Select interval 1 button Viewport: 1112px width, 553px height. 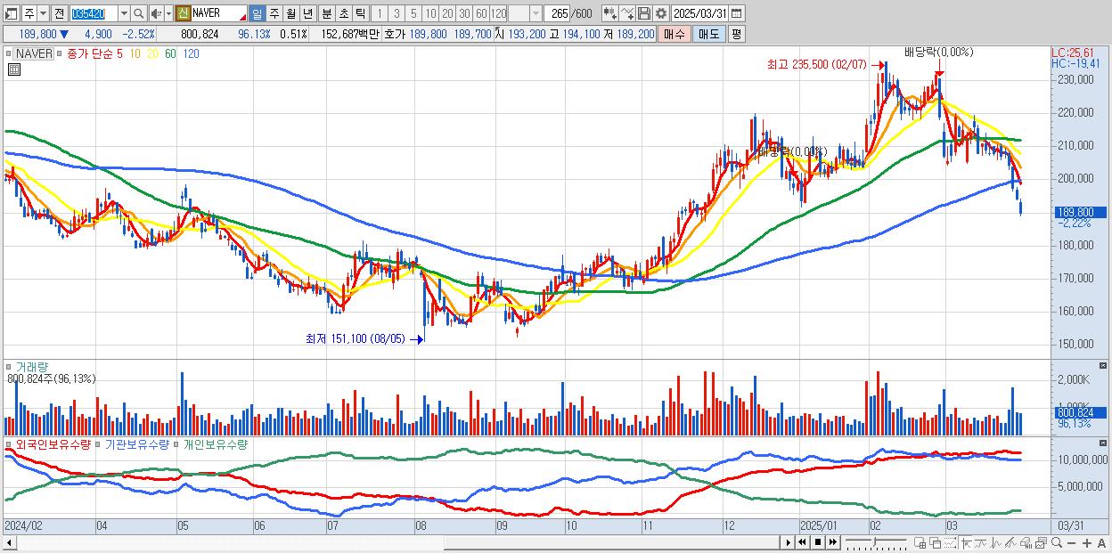coord(379,13)
